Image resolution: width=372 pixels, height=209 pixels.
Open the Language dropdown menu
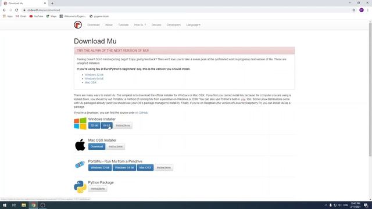point(193,25)
